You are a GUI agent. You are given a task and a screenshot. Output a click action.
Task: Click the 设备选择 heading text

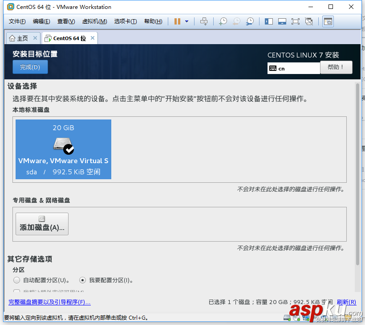click(x=22, y=86)
